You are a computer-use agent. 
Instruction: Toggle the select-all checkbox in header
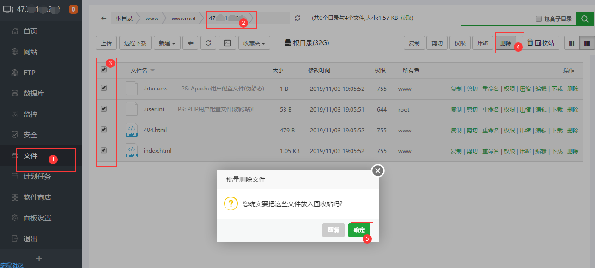coord(103,70)
